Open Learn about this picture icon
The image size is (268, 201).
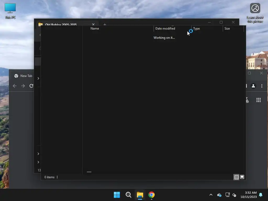[255, 13]
